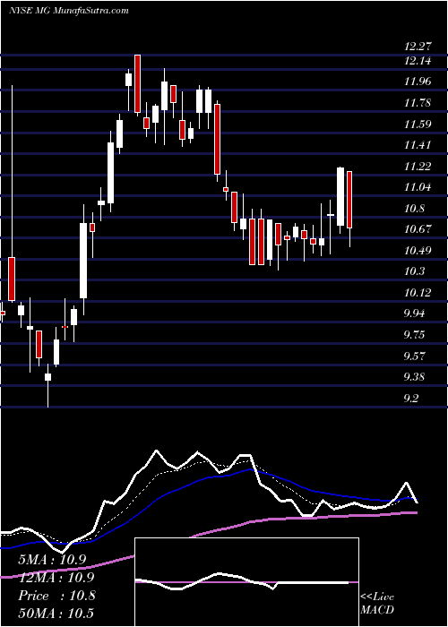
Task: Click the 12MA : 10.9 readout
Action: click(x=56, y=578)
